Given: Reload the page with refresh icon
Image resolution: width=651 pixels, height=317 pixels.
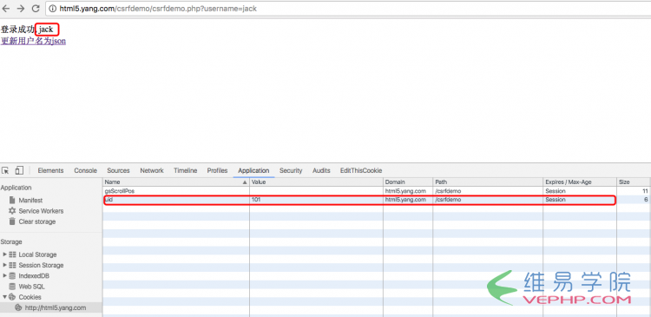Looking at the screenshot, I should [x=36, y=9].
